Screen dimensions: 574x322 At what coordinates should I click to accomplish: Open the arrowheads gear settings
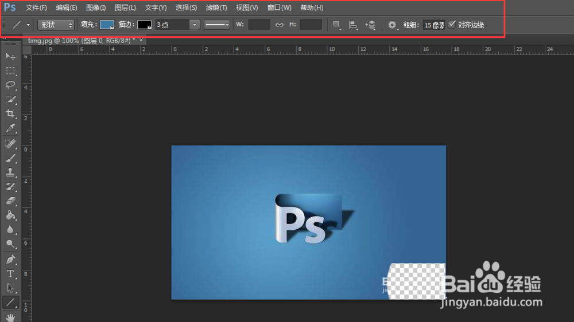[393, 25]
